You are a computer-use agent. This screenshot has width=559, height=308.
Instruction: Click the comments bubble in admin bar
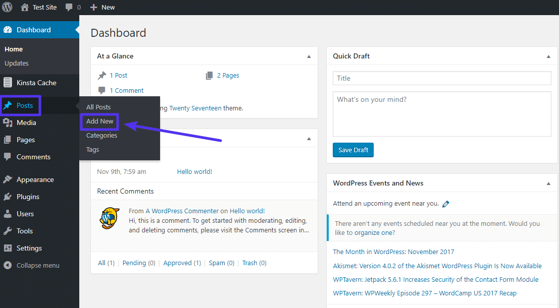tap(68, 7)
